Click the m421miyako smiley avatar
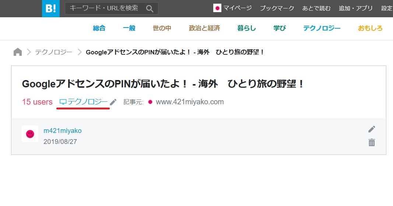The width and height of the screenshot is (393, 206). (30, 134)
